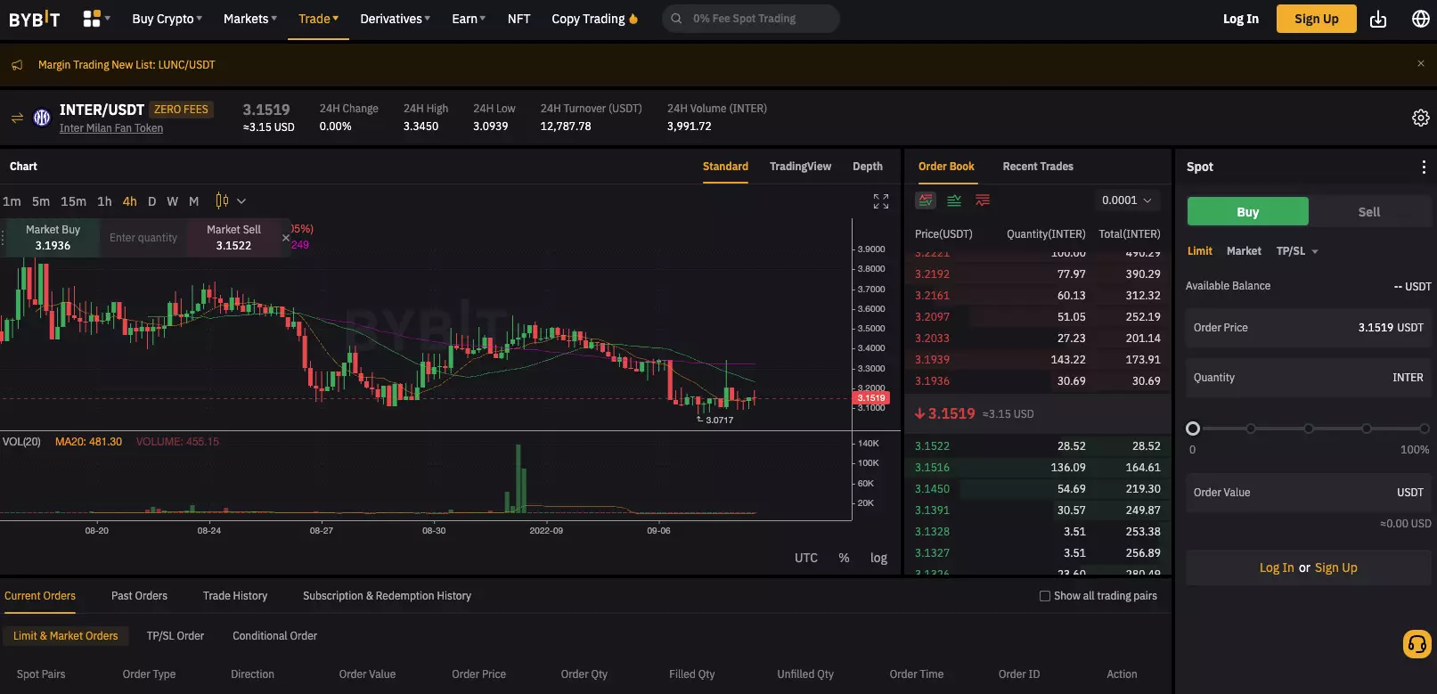Click the announcement megaphone icon
The height and width of the screenshot is (694, 1437).
click(17, 65)
